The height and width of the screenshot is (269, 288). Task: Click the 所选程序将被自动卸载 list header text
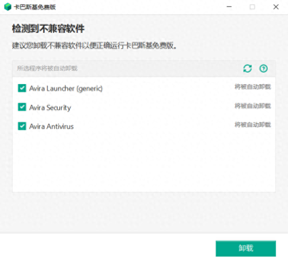pyautogui.click(x=47, y=69)
